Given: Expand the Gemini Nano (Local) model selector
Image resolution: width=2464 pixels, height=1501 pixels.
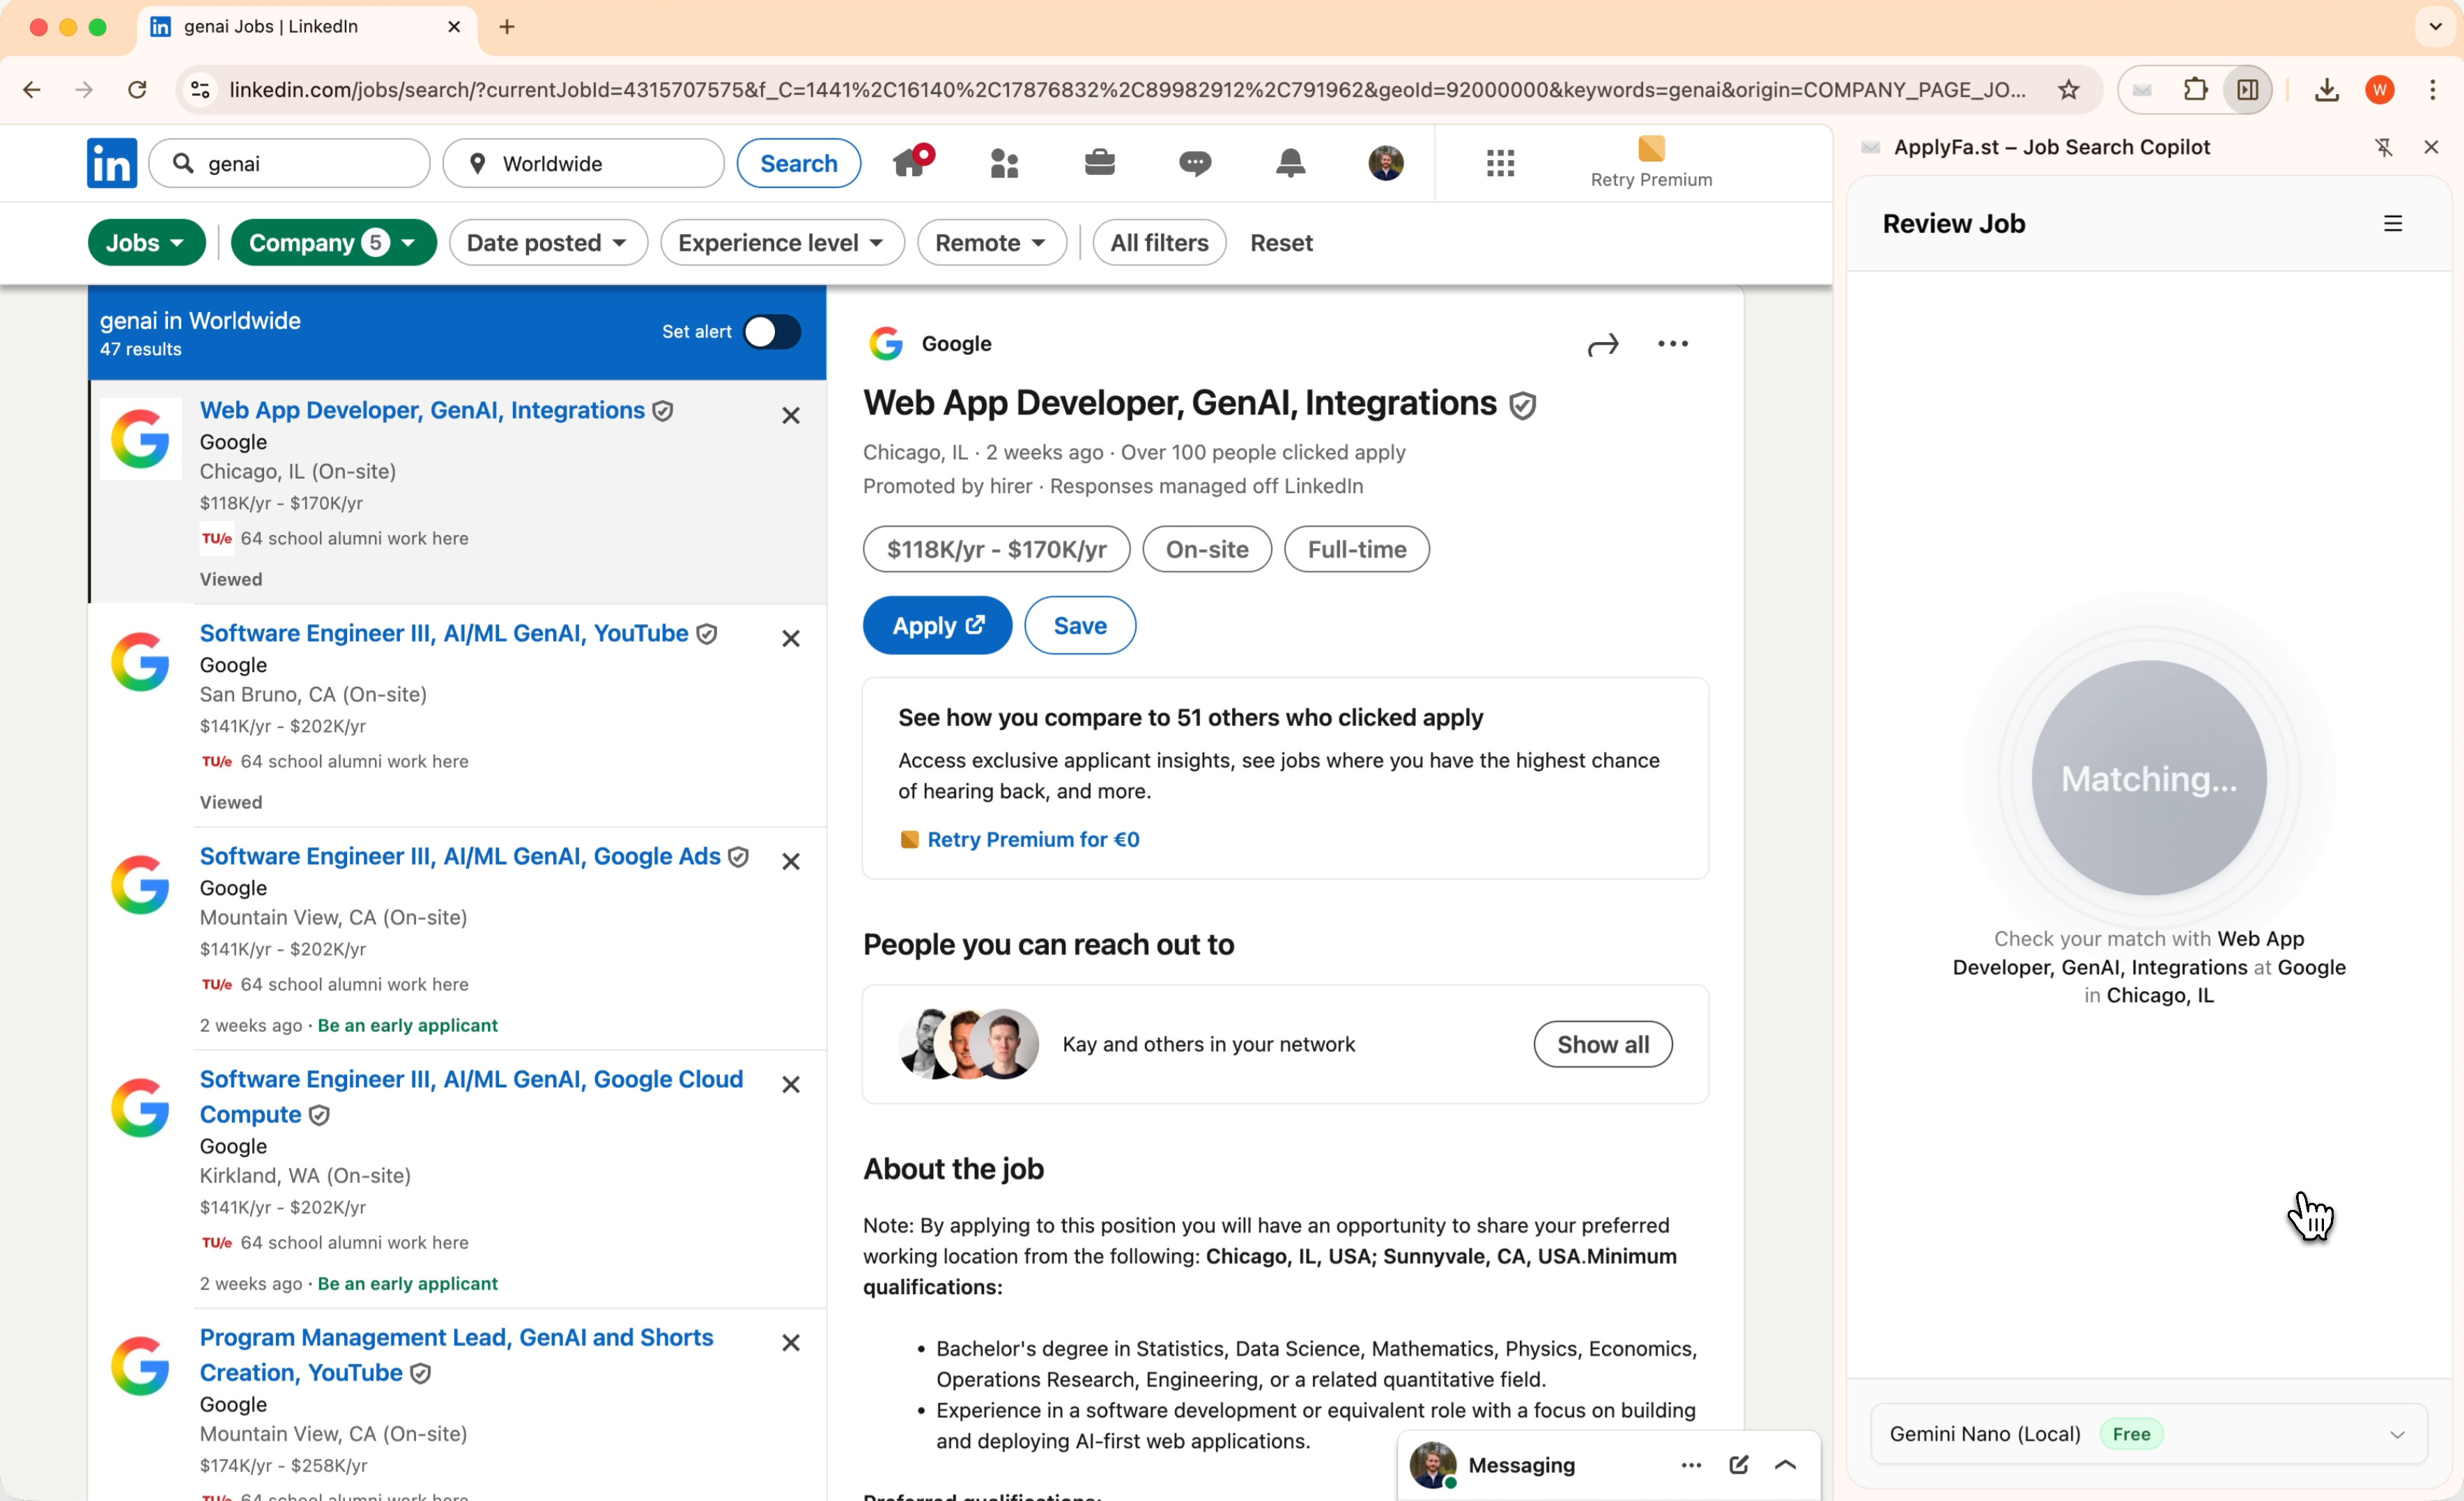Looking at the screenshot, I should (2148, 1433).
